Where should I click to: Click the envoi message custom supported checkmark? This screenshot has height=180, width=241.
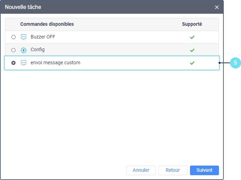pos(192,63)
